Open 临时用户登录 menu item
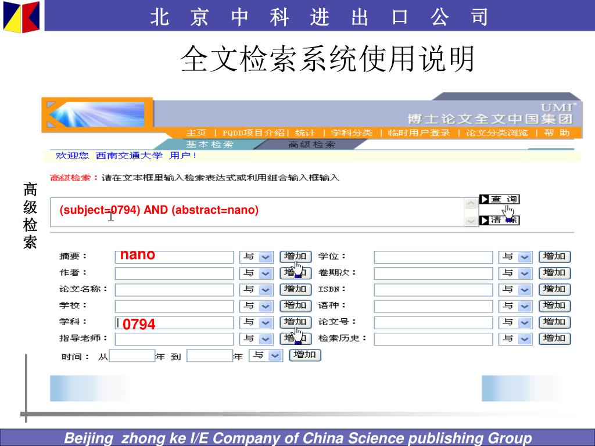Screen dimensions: 595x446 419,133
